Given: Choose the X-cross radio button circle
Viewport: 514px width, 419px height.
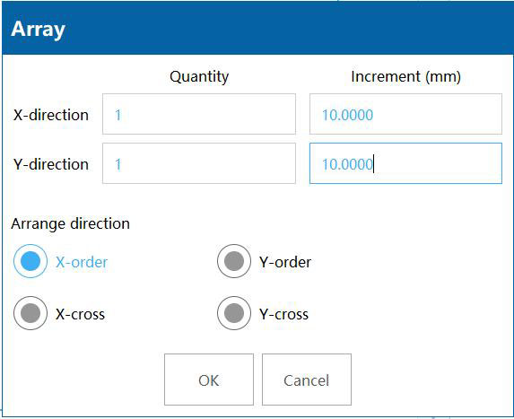Looking at the screenshot, I should (x=30, y=313).
